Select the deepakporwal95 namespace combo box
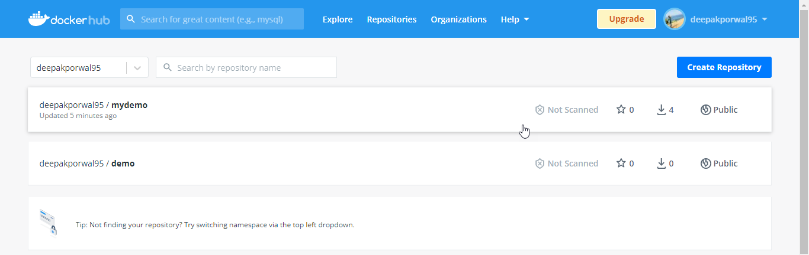This screenshot has height=255, width=809. pos(89,67)
